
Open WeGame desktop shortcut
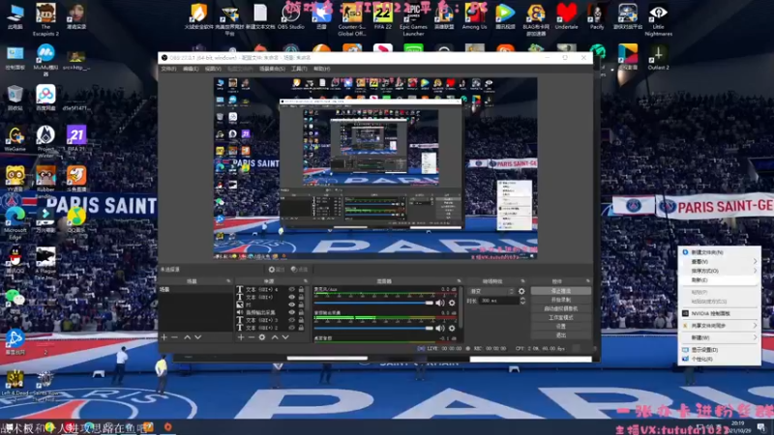point(15,138)
